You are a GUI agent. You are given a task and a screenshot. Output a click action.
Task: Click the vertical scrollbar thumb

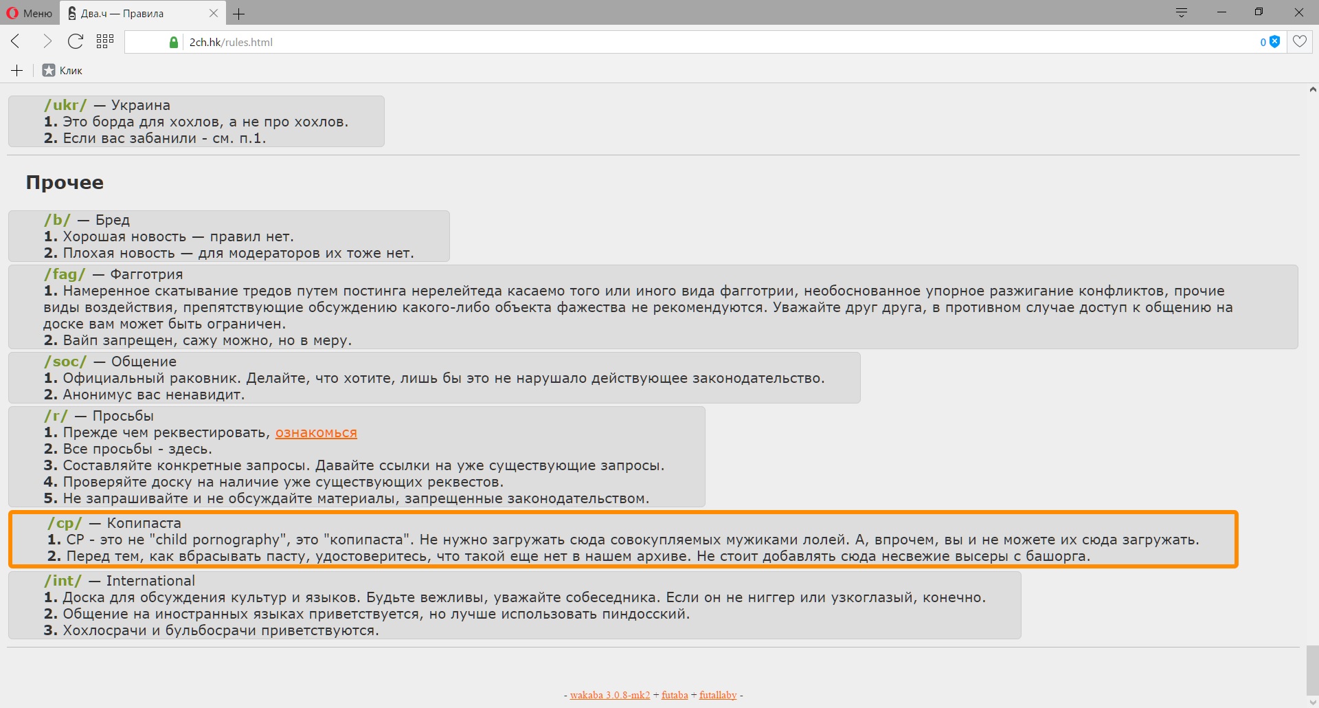pyautogui.click(x=1313, y=671)
